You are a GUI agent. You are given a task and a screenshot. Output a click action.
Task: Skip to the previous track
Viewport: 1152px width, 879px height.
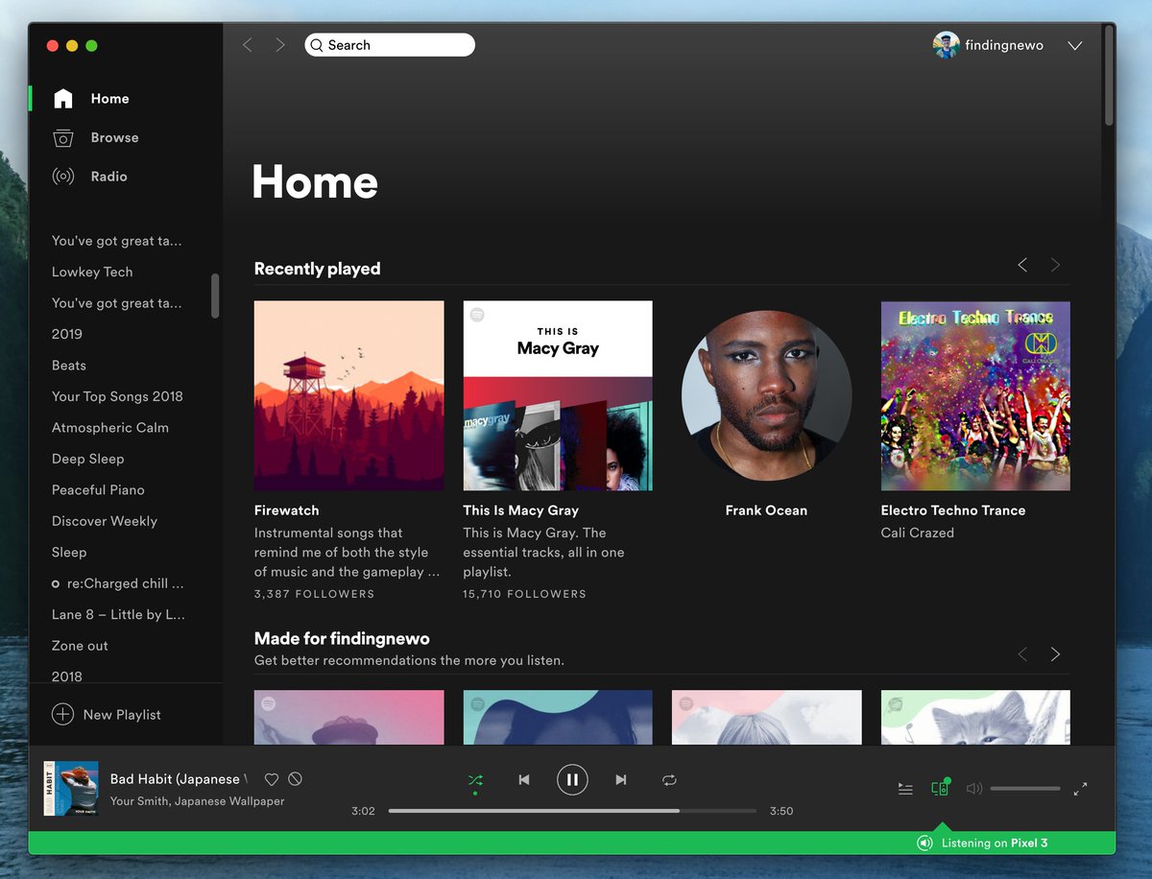[x=524, y=780]
